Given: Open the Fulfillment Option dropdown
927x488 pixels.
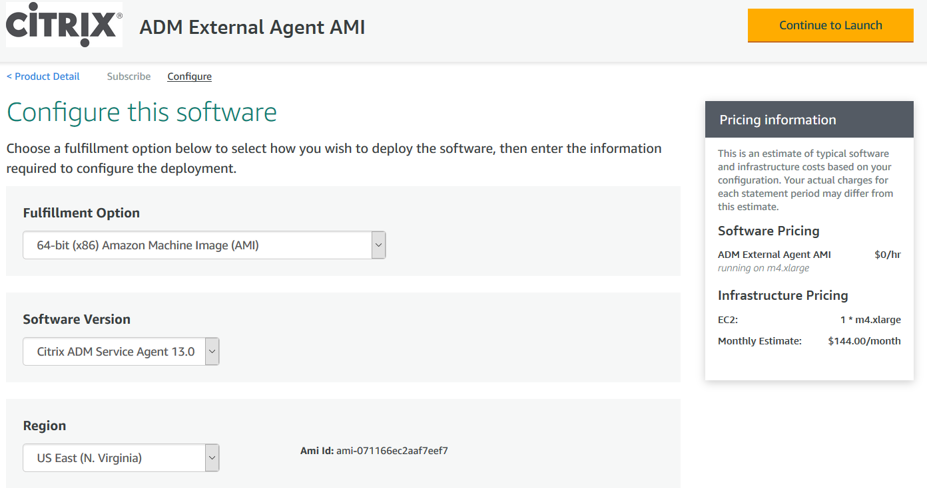Looking at the screenshot, I should coord(204,245).
